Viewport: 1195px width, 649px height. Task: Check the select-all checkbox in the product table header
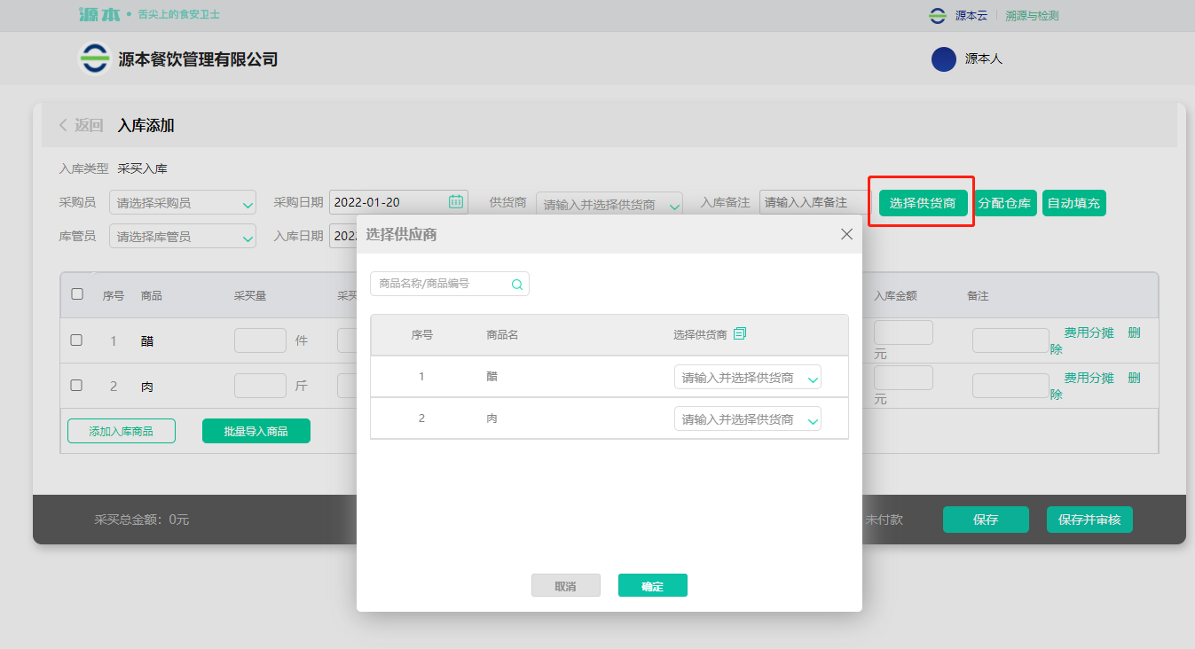pos(76,293)
